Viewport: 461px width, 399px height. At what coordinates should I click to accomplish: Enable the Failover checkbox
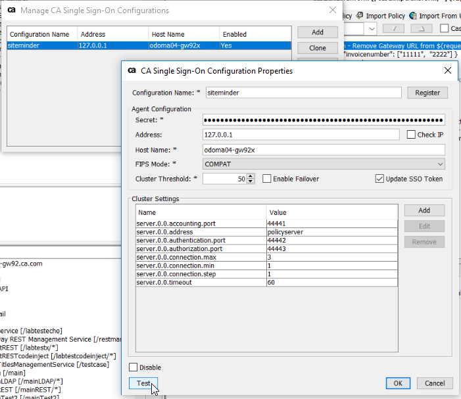(266, 179)
